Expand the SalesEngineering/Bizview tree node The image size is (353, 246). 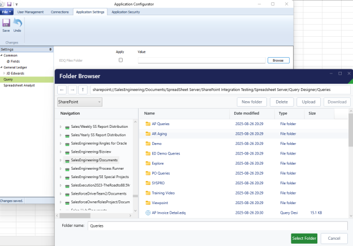61,152
